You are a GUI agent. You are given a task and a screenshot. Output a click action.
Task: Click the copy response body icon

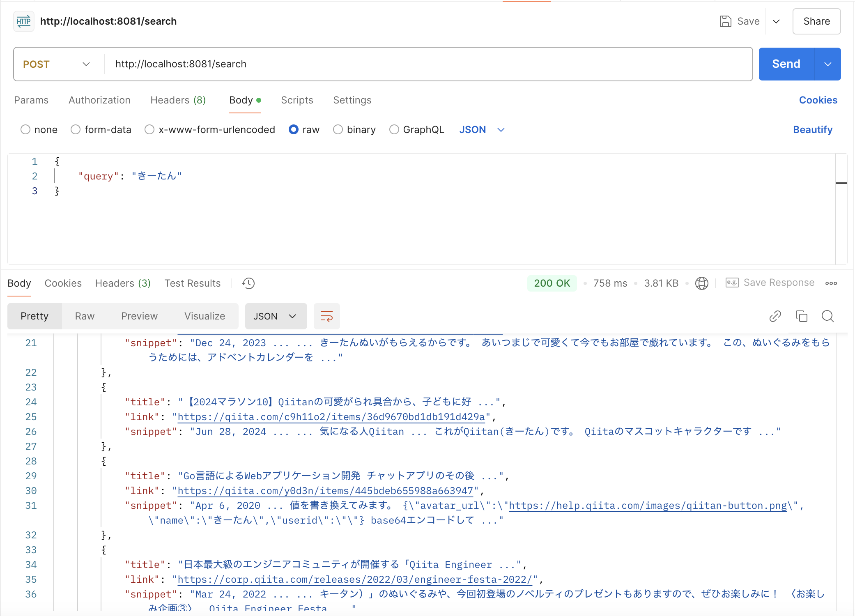[x=801, y=316]
